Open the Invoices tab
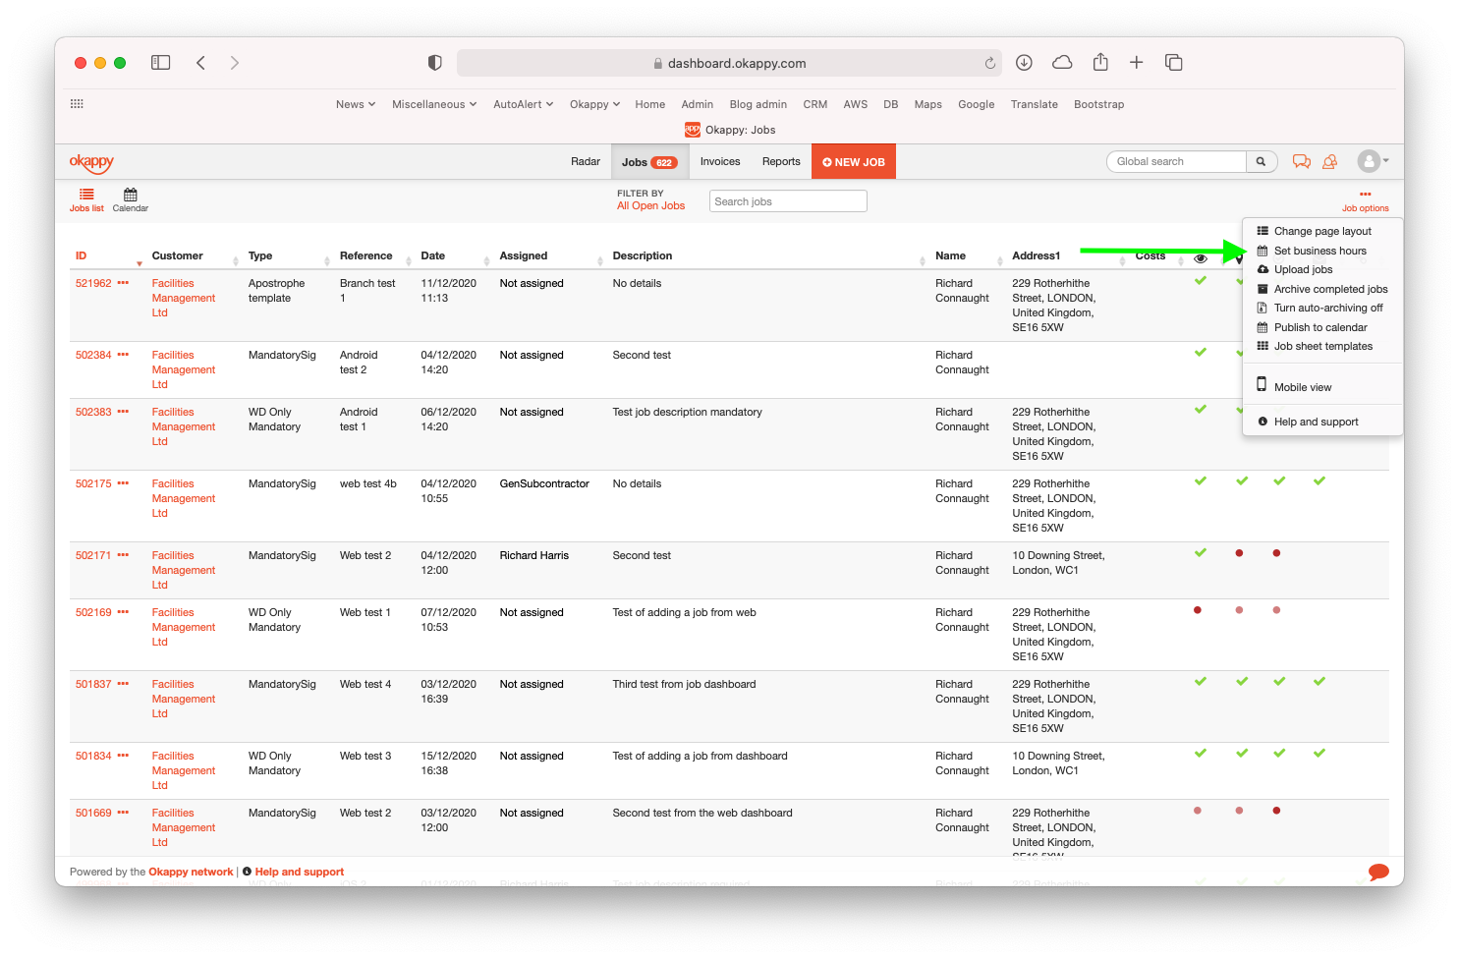The image size is (1459, 959). click(x=719, y=162)
